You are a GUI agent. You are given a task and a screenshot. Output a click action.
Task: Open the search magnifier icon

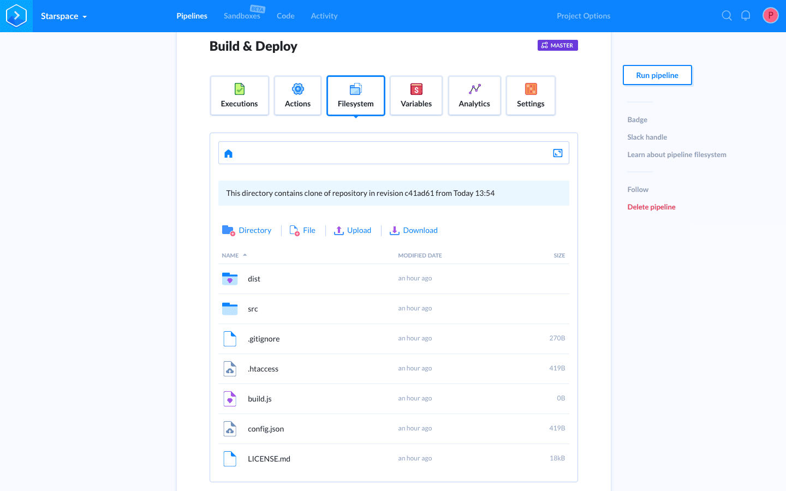tap(727, 16)
